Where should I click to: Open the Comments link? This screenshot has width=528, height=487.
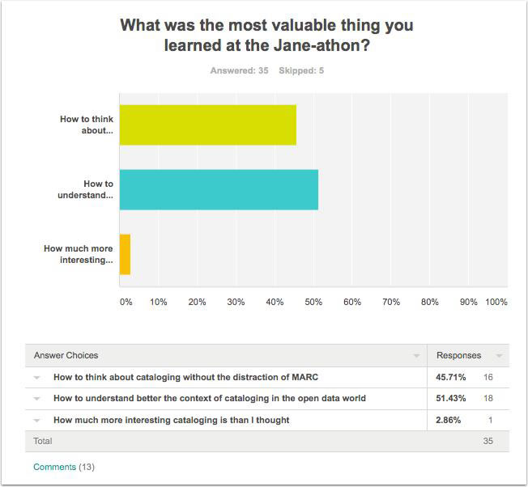pyautogui.click(x=54, y=467)
